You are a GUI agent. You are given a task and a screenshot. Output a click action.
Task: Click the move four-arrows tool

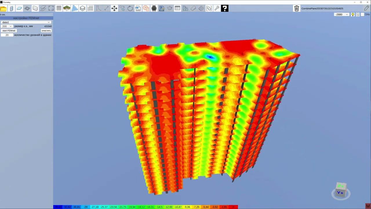(x=114, y=8)
